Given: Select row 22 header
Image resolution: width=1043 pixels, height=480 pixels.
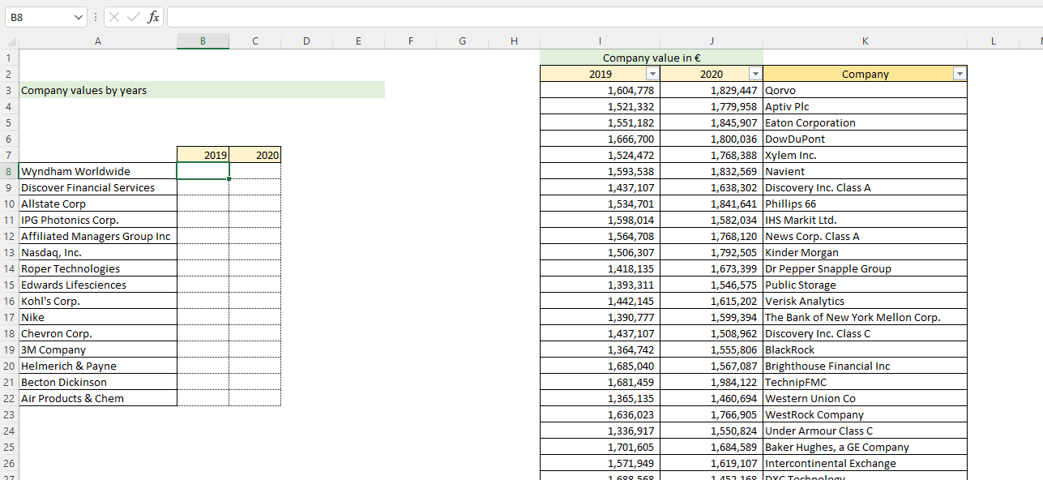Looking at the screenshot, I should [x=9, y=398].
